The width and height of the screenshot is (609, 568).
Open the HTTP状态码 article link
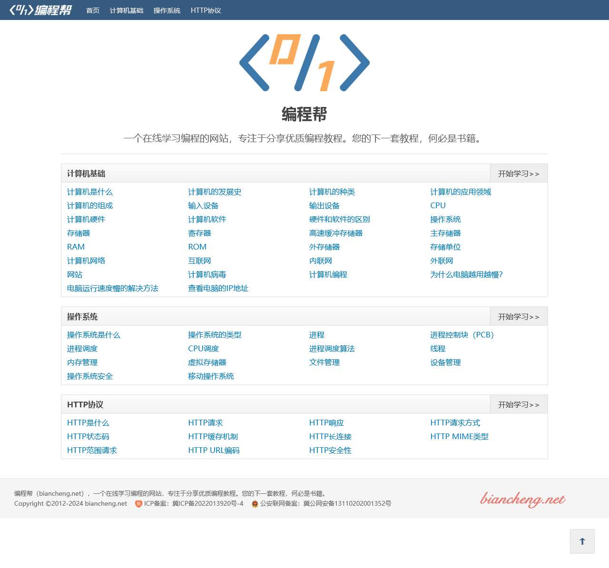click(88, 436)
